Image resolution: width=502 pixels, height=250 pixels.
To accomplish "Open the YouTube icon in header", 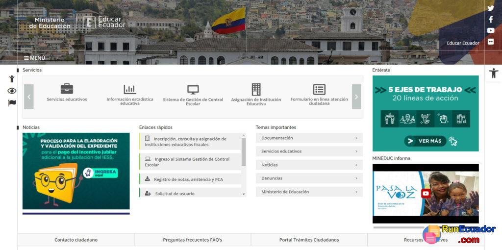I will click(490, 30).
